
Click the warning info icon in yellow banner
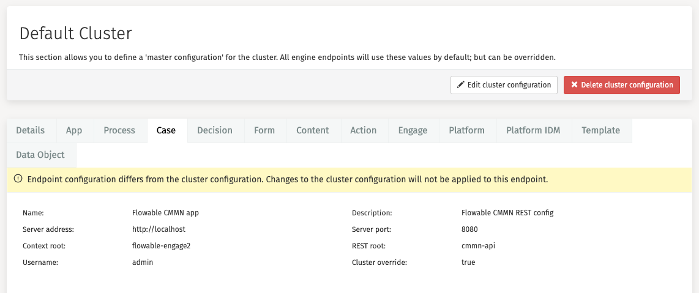[18, 179]
